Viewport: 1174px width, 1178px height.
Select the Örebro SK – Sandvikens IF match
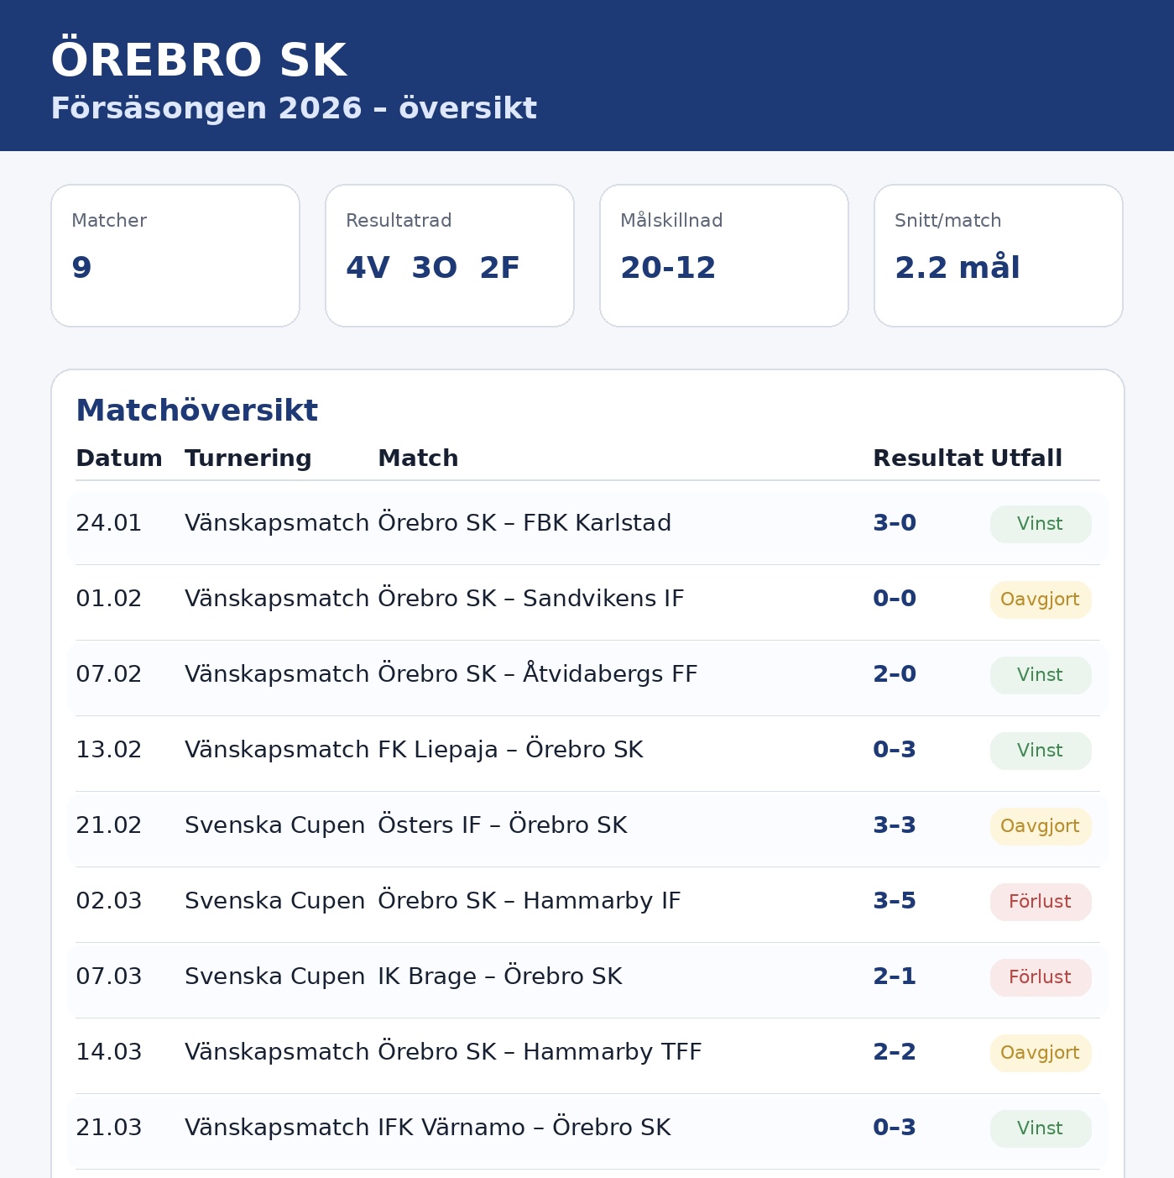(x=530, y=599)
